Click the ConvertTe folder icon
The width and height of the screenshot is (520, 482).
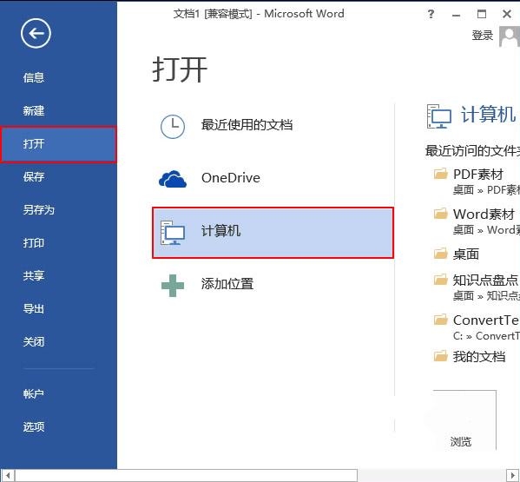(441, 320)
